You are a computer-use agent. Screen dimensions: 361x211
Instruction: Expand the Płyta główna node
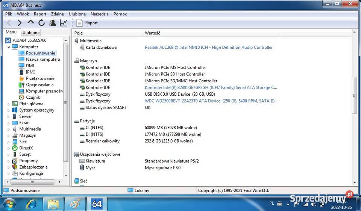[x=9, y=104]
